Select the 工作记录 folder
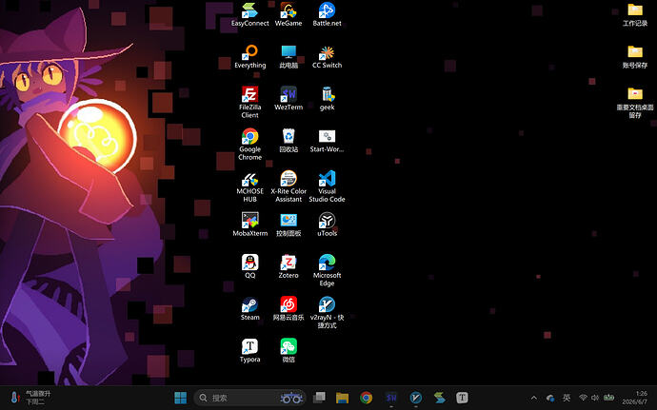The height and width of the screenshot is (410, 657). (635, 14)
